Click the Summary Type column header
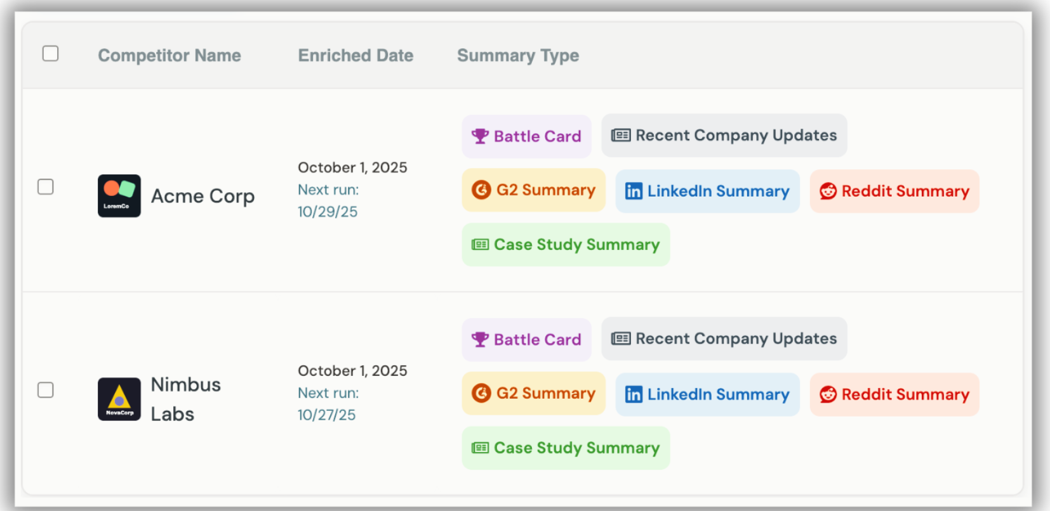This screenshot has width=1050, height=511. tap(518, 56)
